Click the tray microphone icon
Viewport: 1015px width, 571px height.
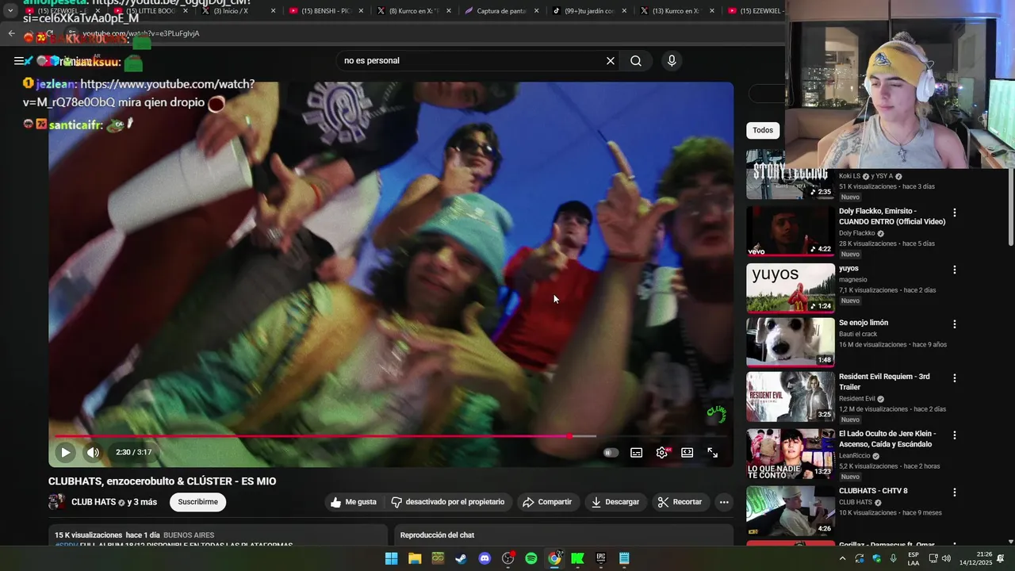tap(894, 558)
